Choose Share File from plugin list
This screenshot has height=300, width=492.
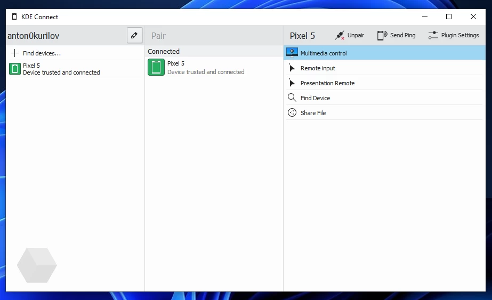click(313, 113)
